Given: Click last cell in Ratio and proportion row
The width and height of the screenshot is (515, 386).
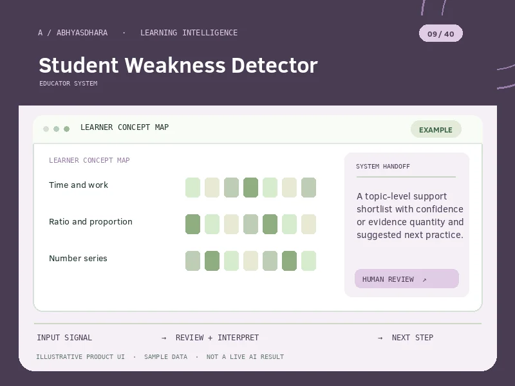Looking at the screenshot, I should click(309, 224).
